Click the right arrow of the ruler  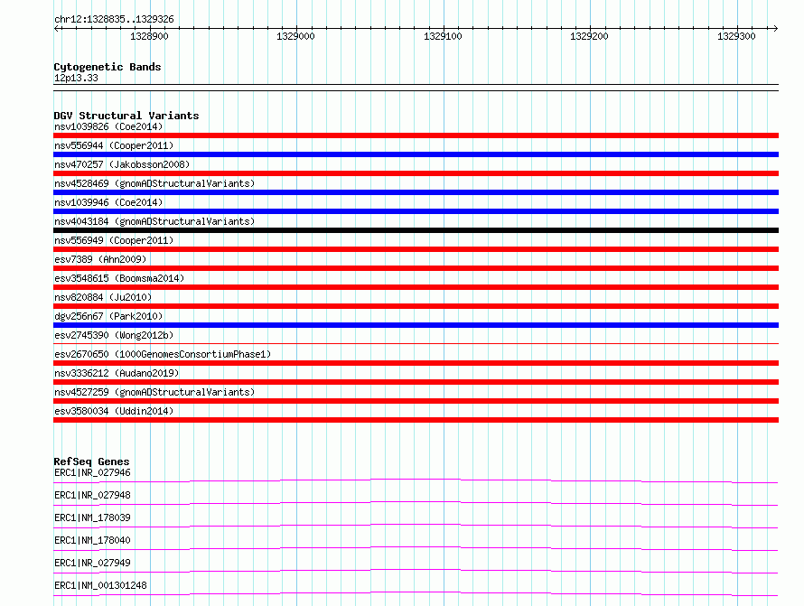(x=775, y=29)
